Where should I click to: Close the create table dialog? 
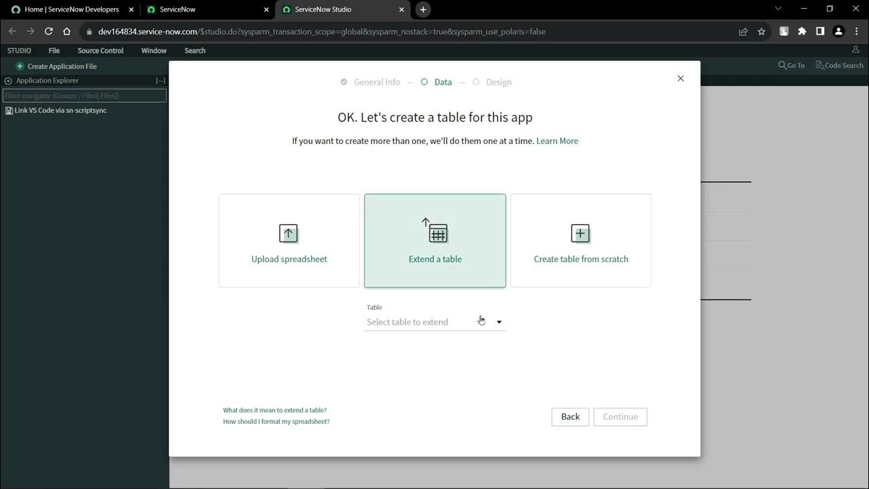tap(680, 78)
